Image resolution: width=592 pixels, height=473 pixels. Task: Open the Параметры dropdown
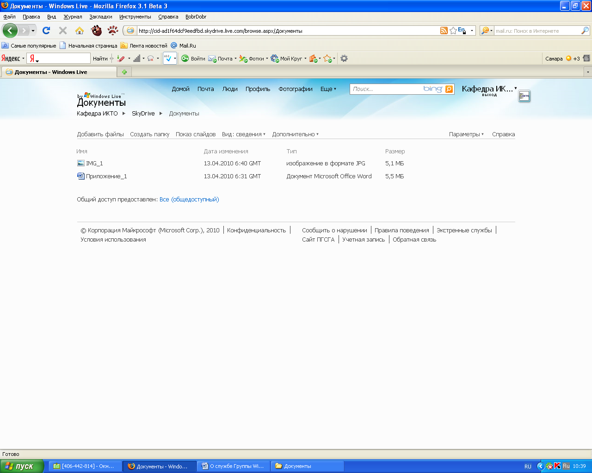coord(466,134)
